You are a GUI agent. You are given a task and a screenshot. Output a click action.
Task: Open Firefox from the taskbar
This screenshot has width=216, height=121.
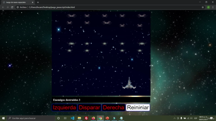[93, 118]
